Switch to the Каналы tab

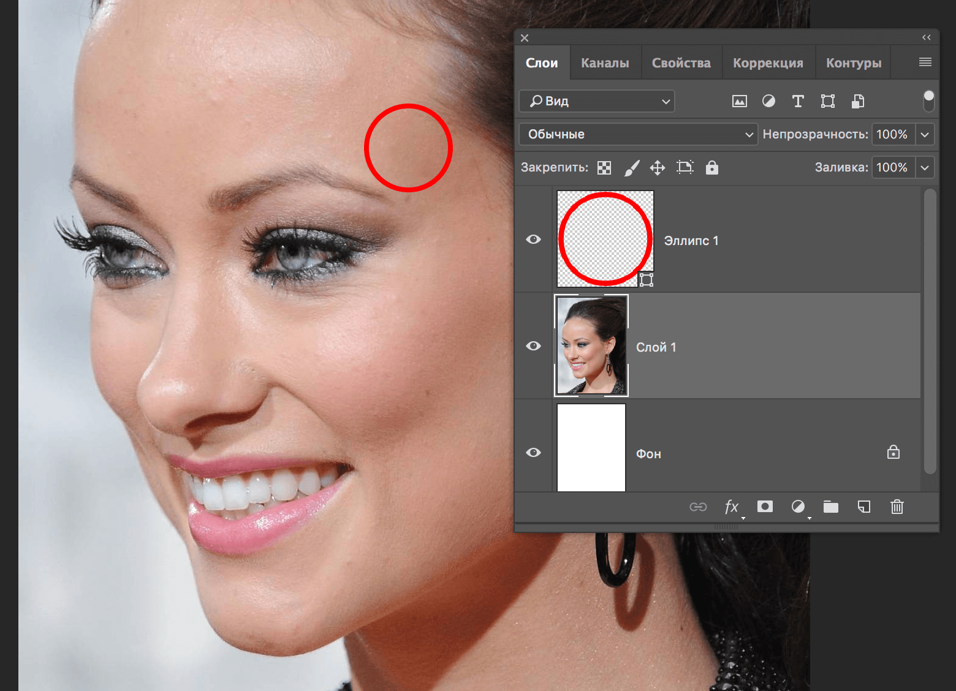605,63
